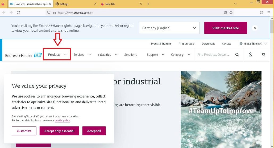Close the New Tab tab
This screenshot has height=148, width=274.
pos(141,4)
